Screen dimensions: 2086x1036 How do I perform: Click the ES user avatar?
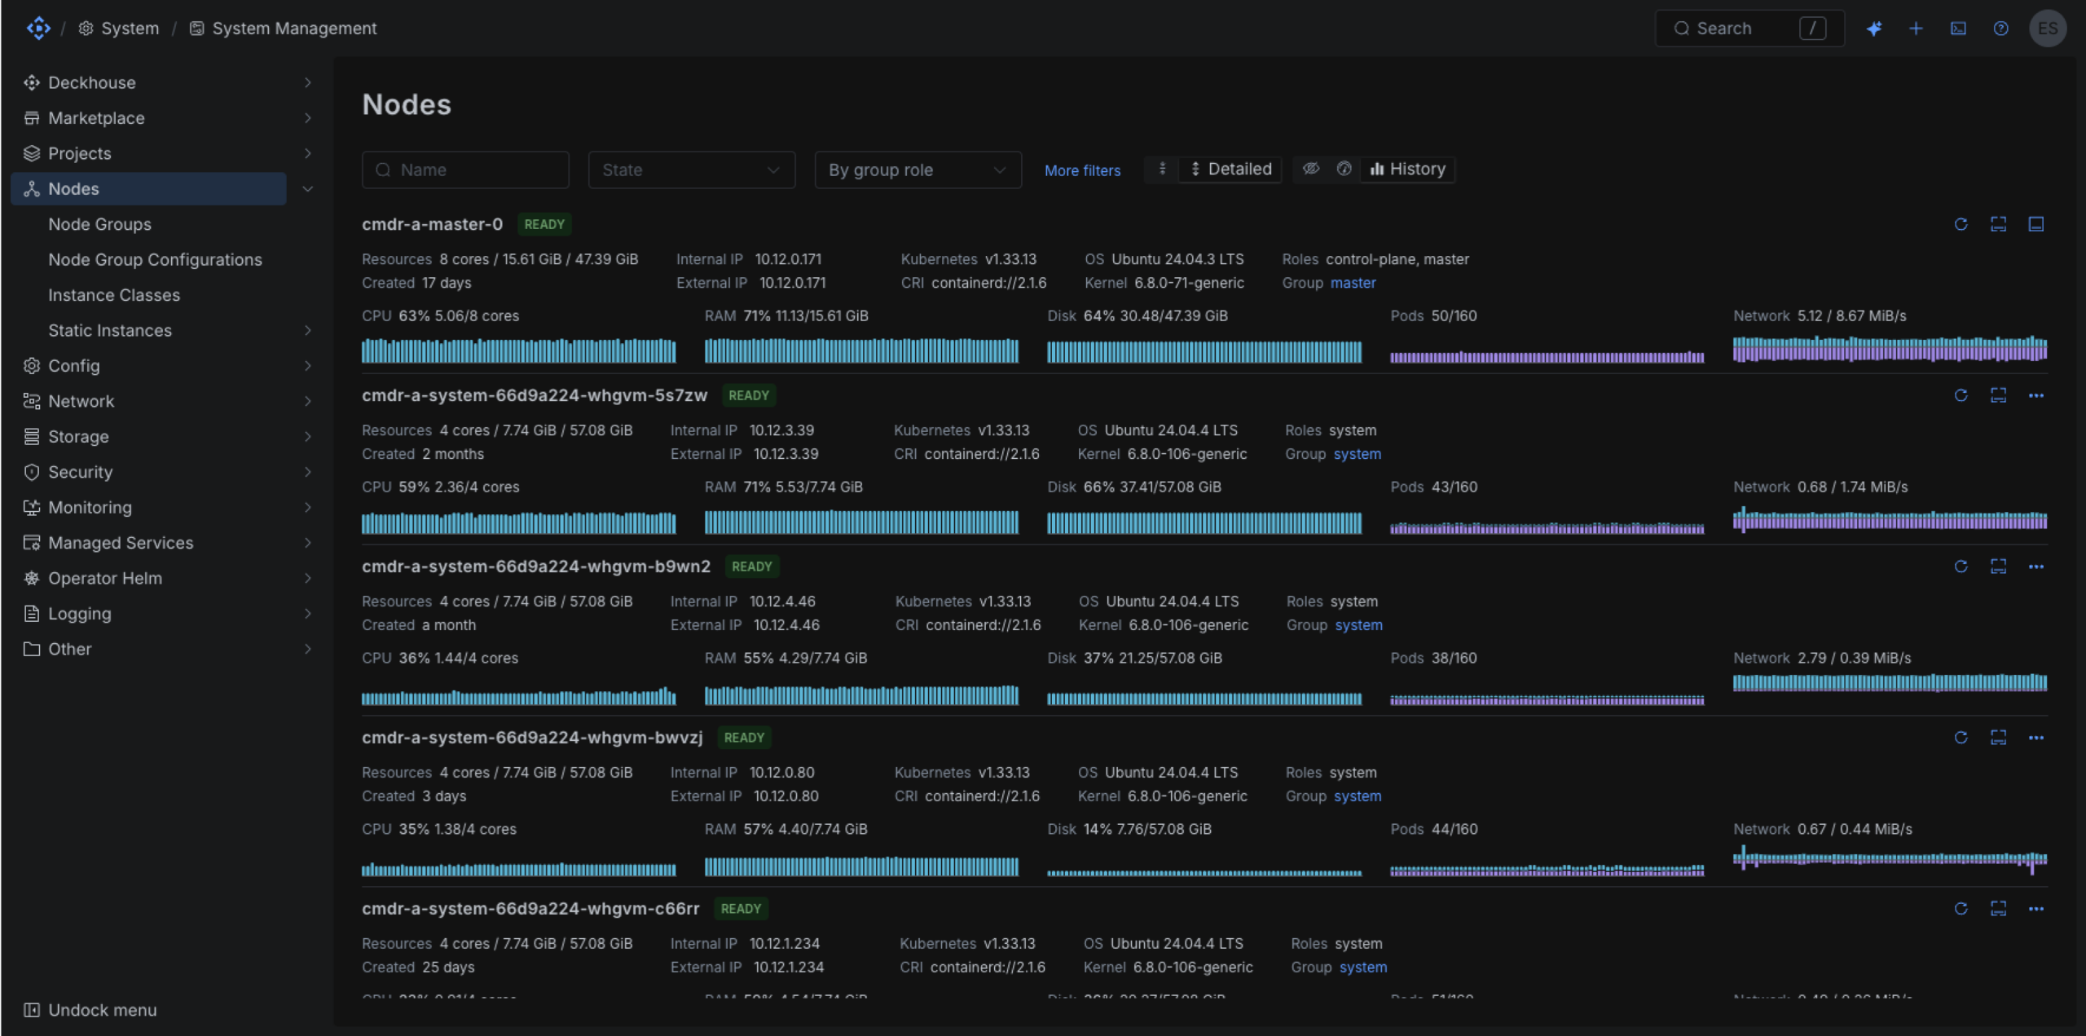(2047, 29)
